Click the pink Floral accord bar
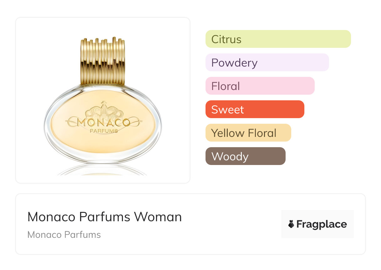The height and width of the screenshot is (270, 381). click(260, 86)
